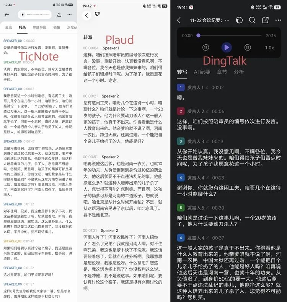Play the audio in TicNote's mini player
The image size is (287, 302).
(x=23, y=15)
